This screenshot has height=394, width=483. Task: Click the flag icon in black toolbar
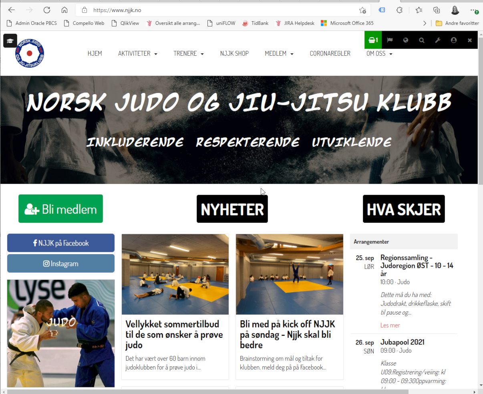(x=390, y=40)
